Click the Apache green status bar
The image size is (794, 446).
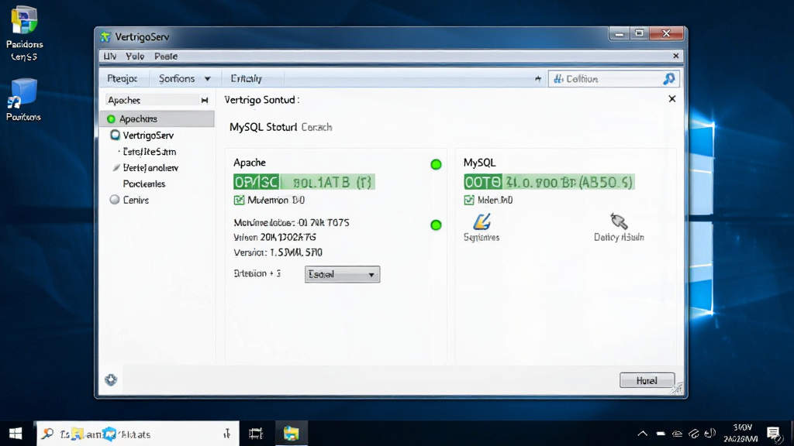coord(304,182)
